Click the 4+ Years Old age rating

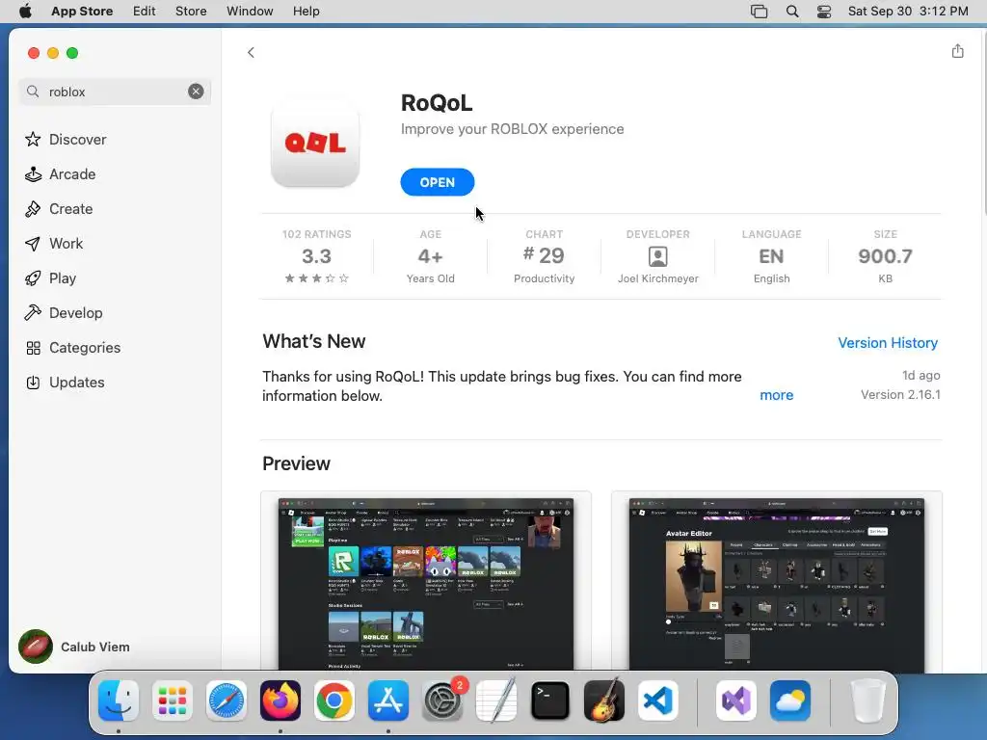[x=431, y=256]
